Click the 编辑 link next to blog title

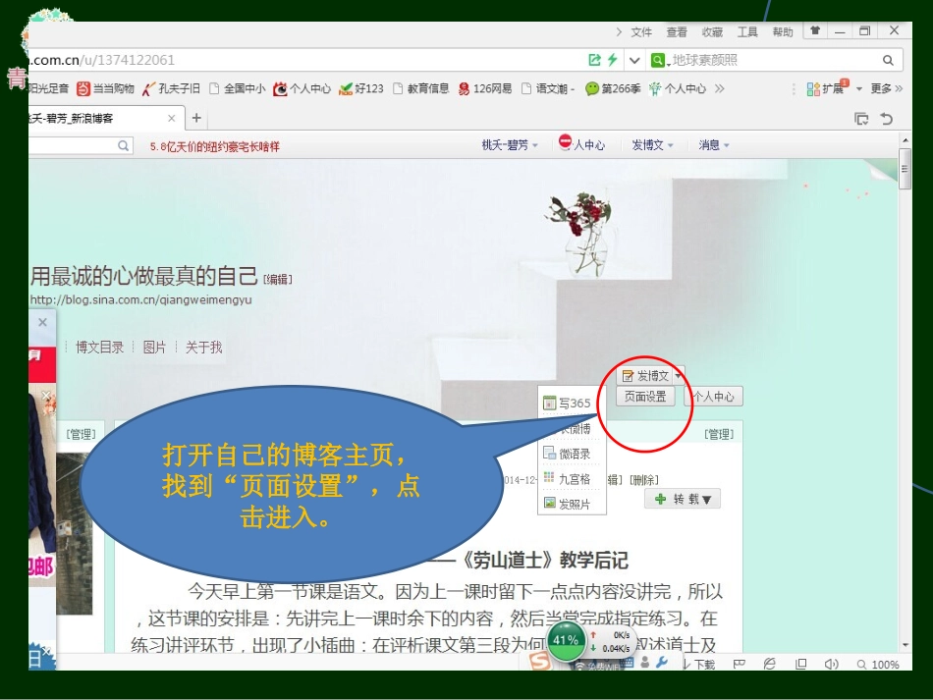tap(277, 280)
